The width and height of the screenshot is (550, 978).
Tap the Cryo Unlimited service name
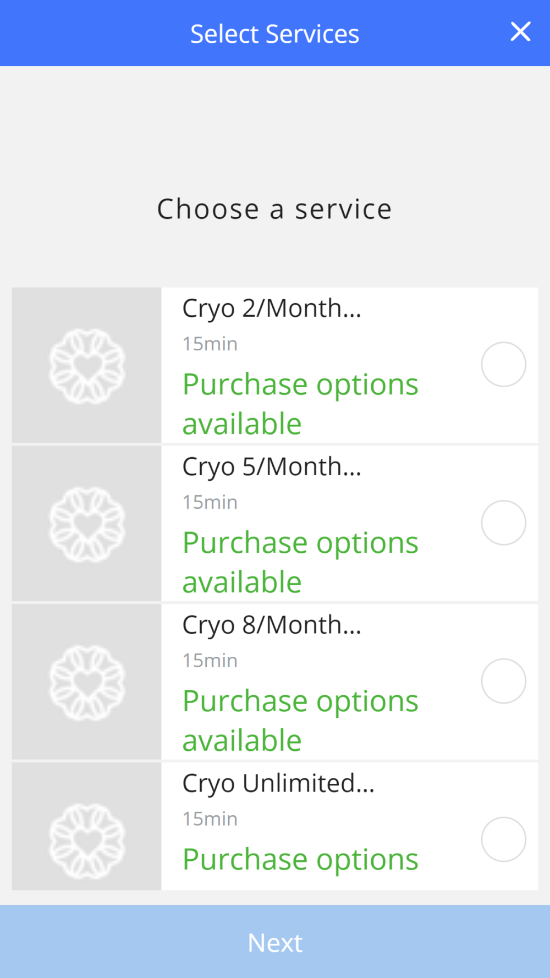click(278, 784)
